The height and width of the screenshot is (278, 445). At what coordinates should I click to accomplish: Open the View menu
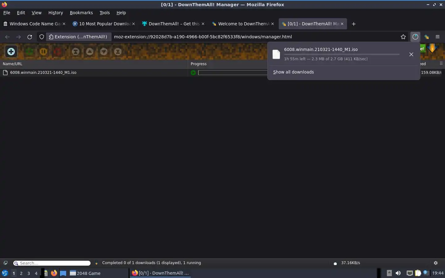coord(36,13)
